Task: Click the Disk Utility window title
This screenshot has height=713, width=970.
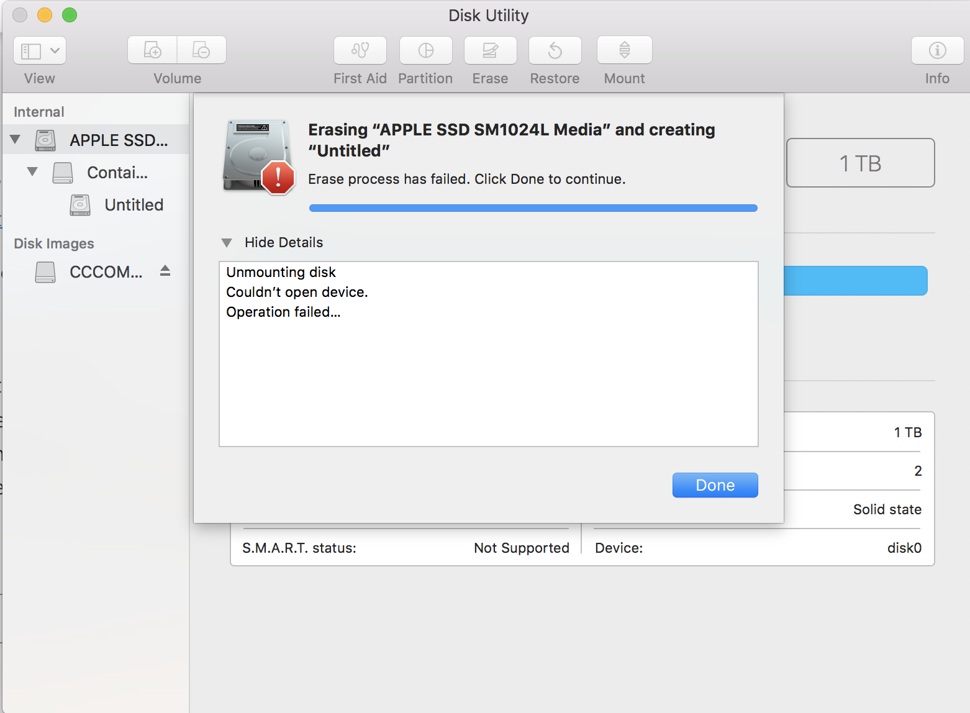Action: click(x=489, y=16)
